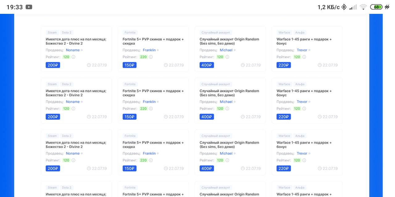This screenshot has height=197, width=395.
Task: Tap the battery indicator showing 68
Action: [x=376, y=7]
